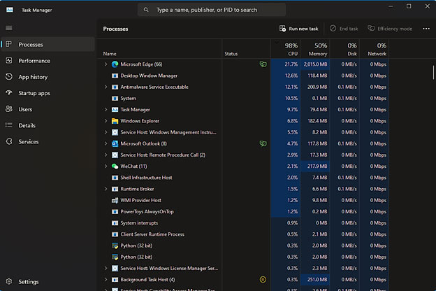Open the Users page
This screenshot has height=291, width=436.
pyautogui.click(x=48, y=109)
